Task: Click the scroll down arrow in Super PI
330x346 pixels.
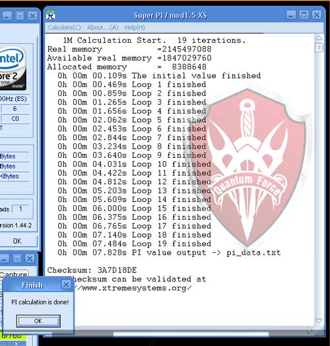Action: click(319, 320)
